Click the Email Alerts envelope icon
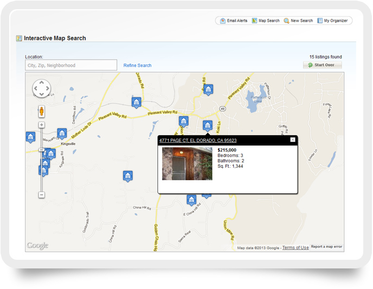This screenshot has width=373, height=289. coord(223,21)
